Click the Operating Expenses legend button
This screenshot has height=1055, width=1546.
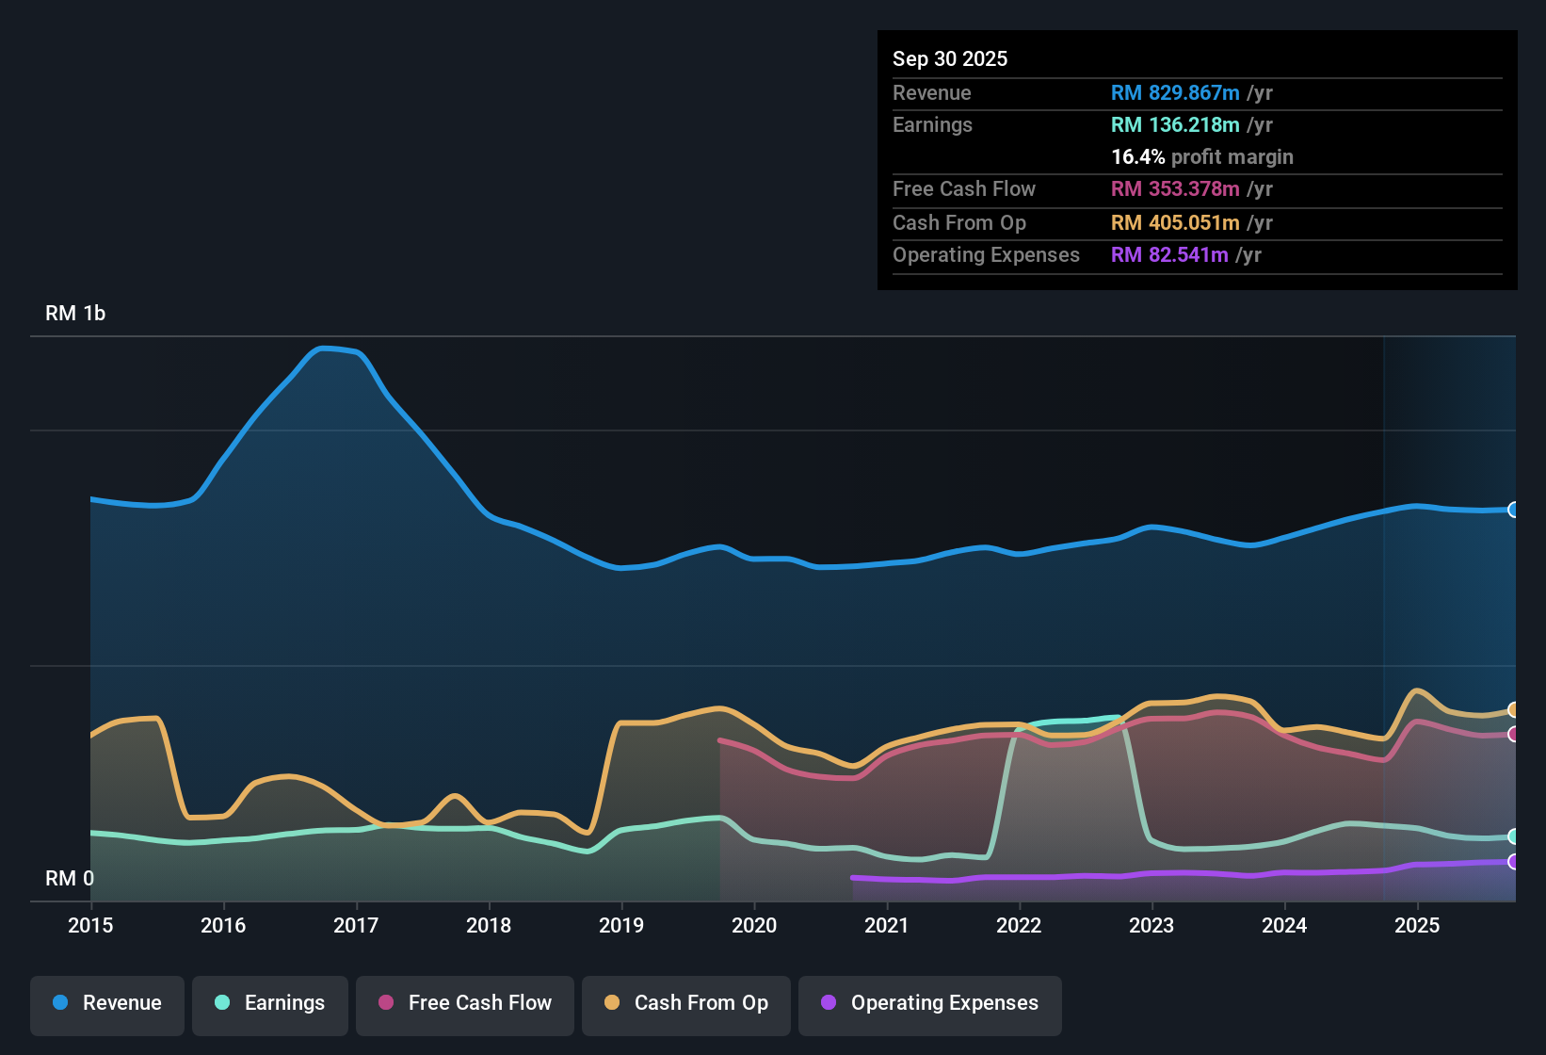point(929,1003)
